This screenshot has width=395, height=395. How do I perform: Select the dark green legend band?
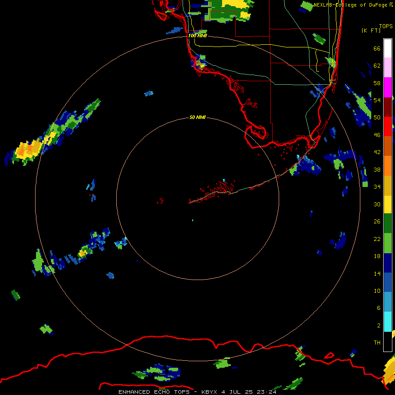(x=388, y=223)
